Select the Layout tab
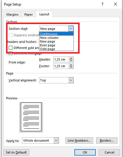 (x=44, y=14)
